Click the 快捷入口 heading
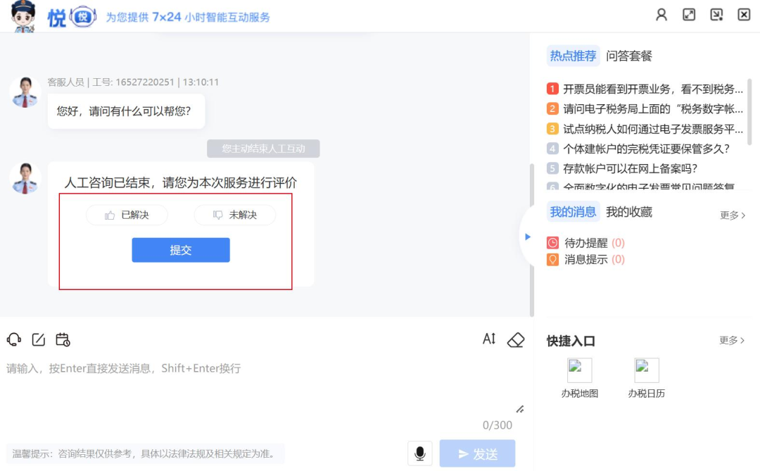The image size is (760, 471). [571, 341]
